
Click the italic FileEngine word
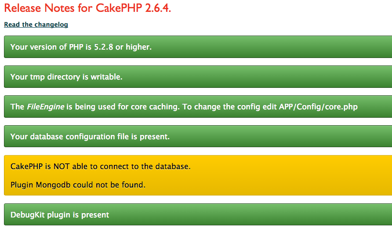tap(46, 107)
